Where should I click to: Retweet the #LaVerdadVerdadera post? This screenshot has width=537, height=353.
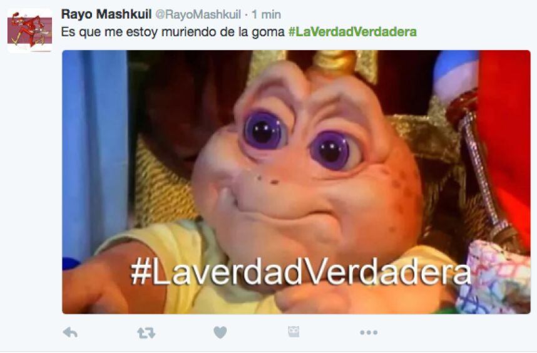pos(146,332)
